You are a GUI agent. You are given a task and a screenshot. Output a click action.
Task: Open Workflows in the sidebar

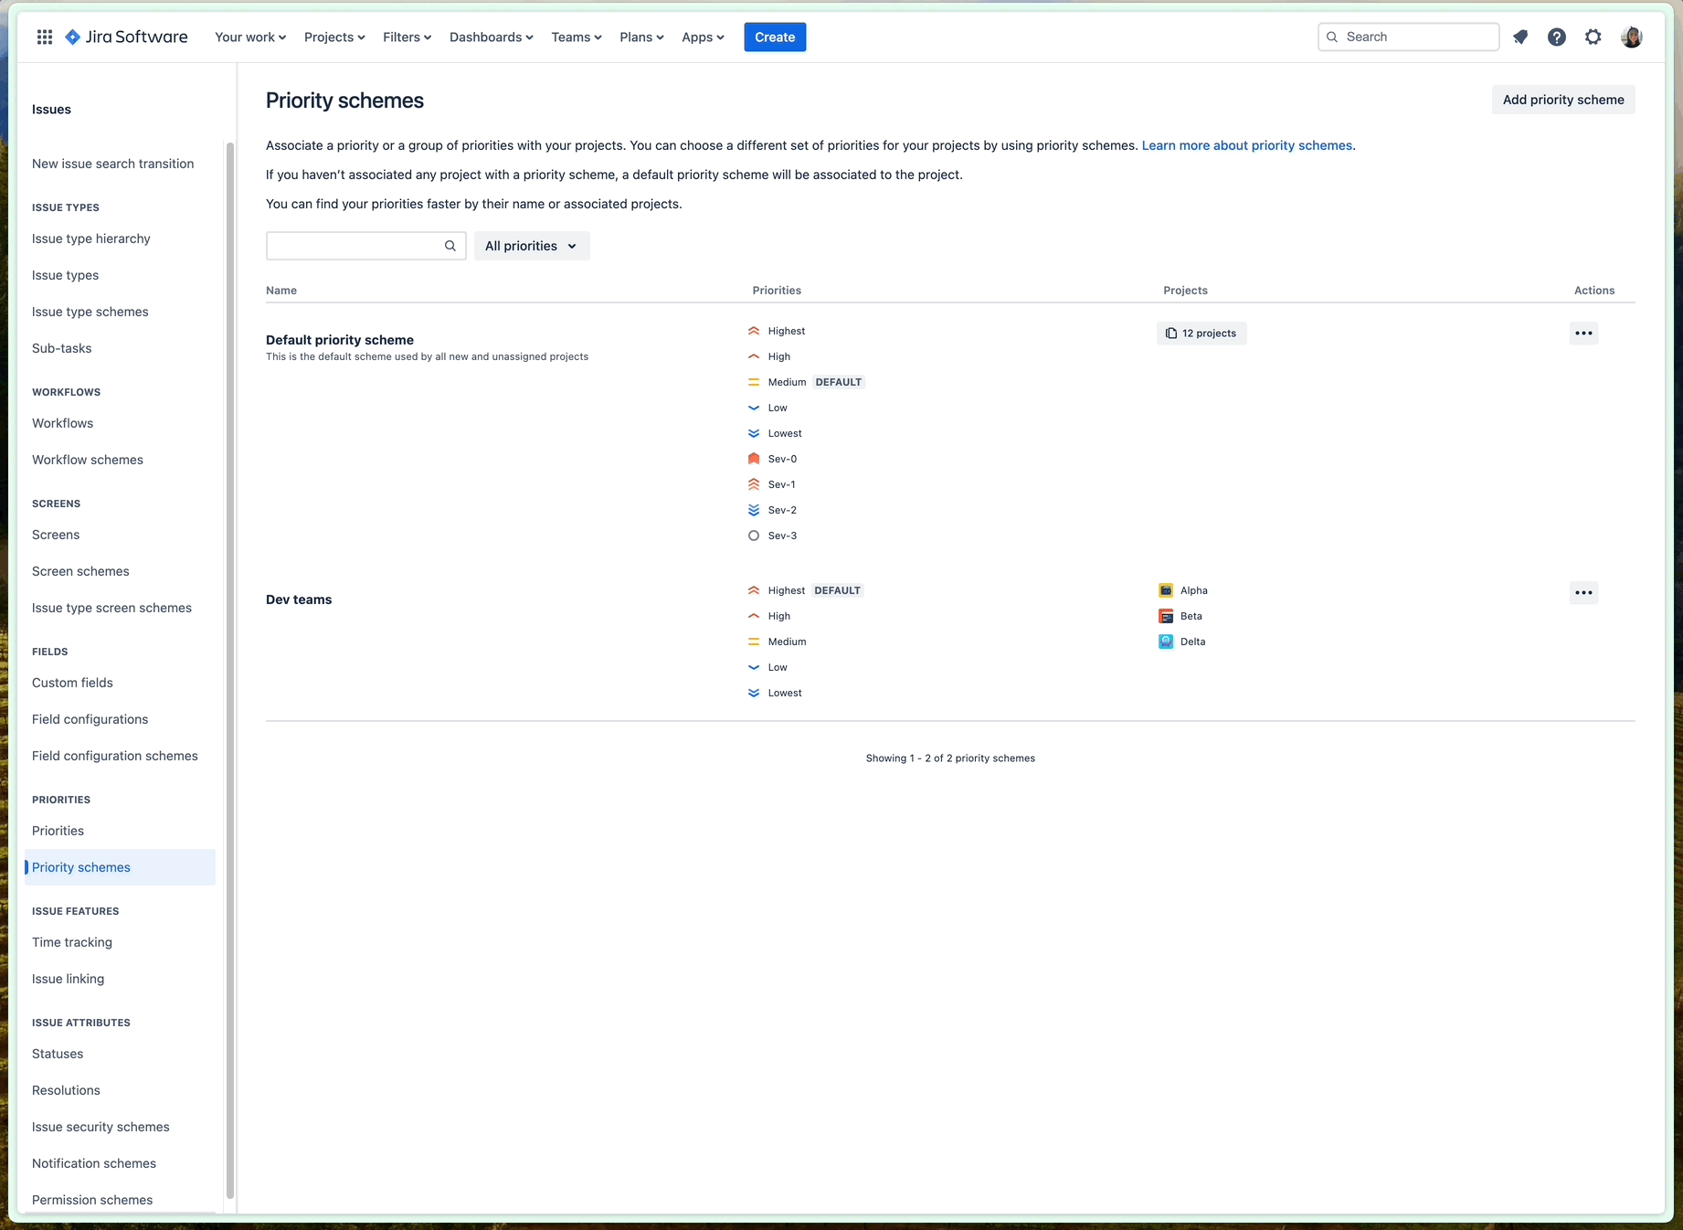62,423
